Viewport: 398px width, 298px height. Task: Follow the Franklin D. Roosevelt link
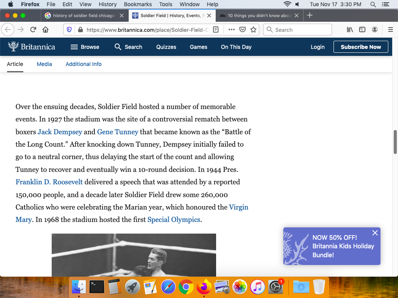49,182
